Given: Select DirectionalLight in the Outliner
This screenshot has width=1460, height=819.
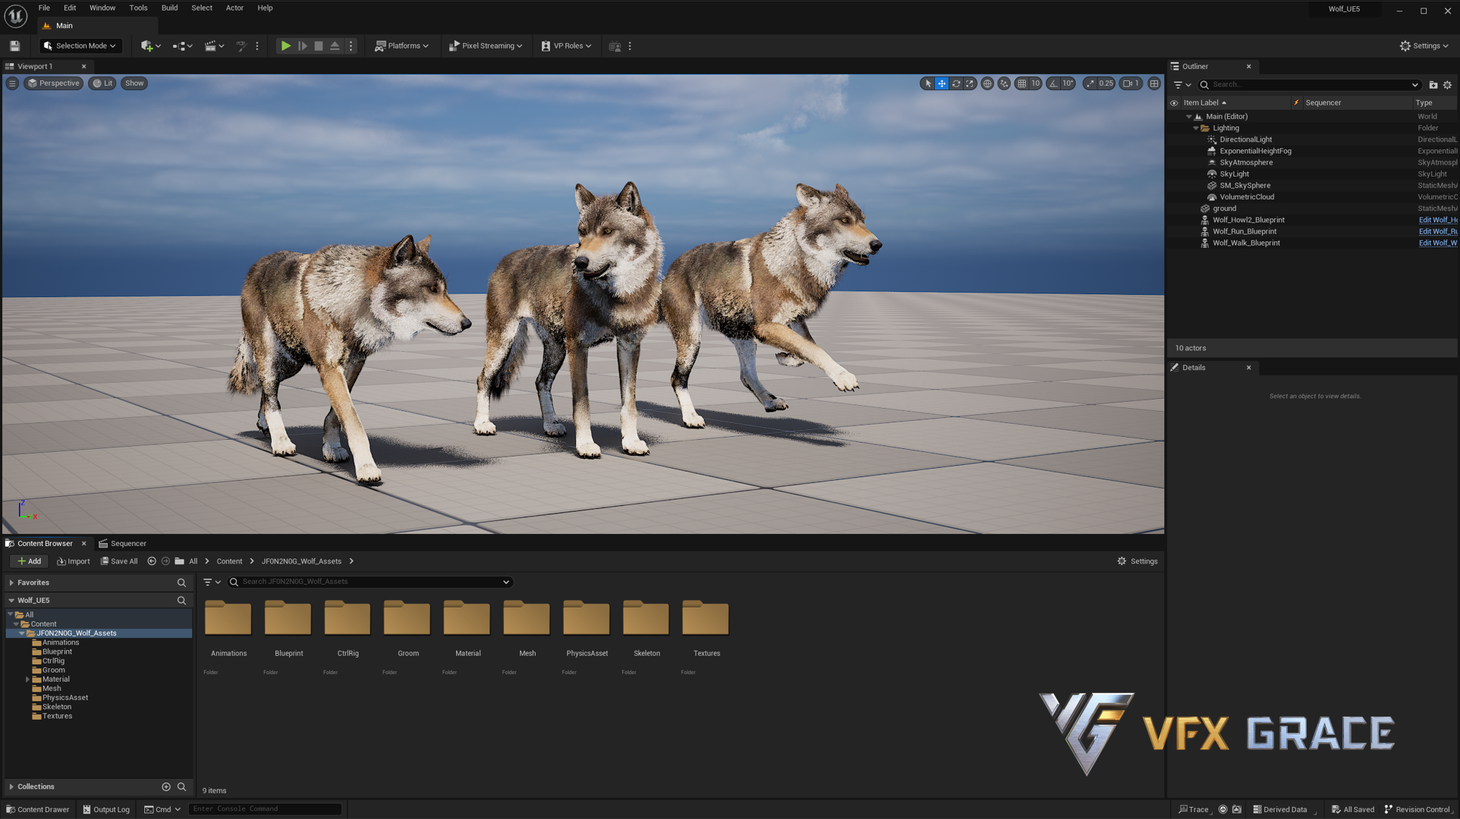Looking at the screenshot, I should pos(1245,140).
